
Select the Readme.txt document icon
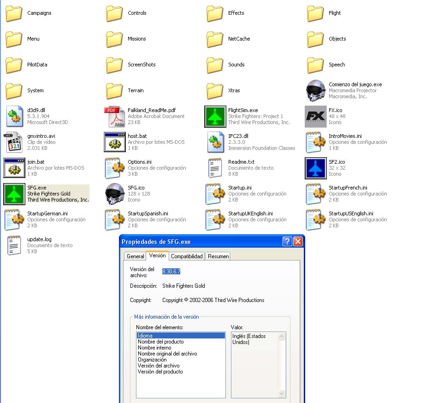(215, 168)
